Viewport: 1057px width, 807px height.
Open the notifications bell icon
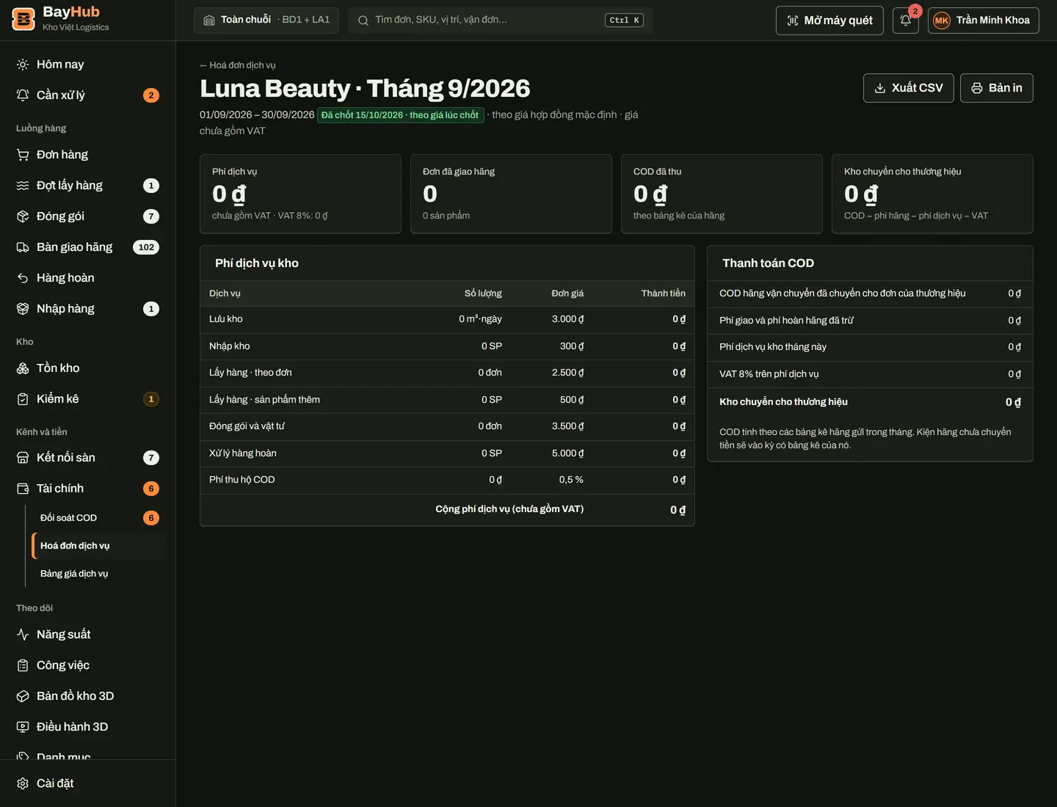point(905,21)
